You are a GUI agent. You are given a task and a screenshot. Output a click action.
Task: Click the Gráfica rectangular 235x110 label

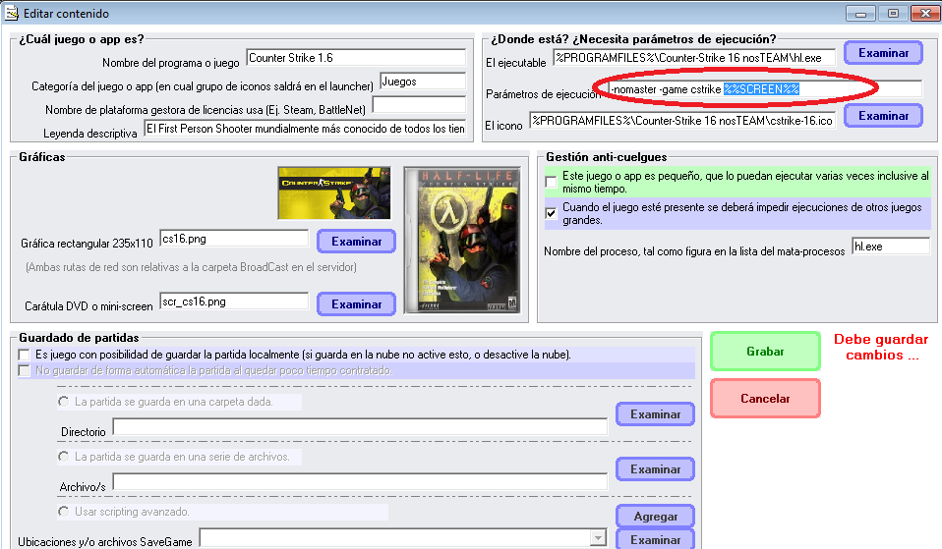point(88,243)
